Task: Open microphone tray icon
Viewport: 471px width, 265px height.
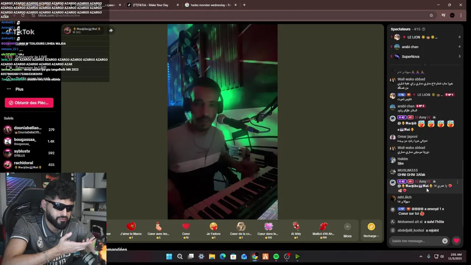Action: pyautogui.click(x=429, y=257)
